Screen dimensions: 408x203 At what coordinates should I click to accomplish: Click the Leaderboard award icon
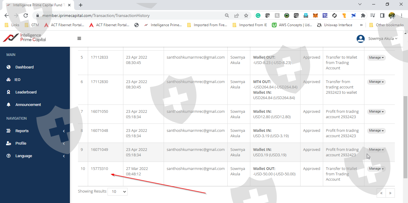click(x=9, y=92)
